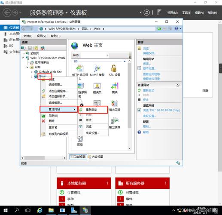Launch Internet Explorer from taskbar
This screenshot has height=215, width=222.
40,210
